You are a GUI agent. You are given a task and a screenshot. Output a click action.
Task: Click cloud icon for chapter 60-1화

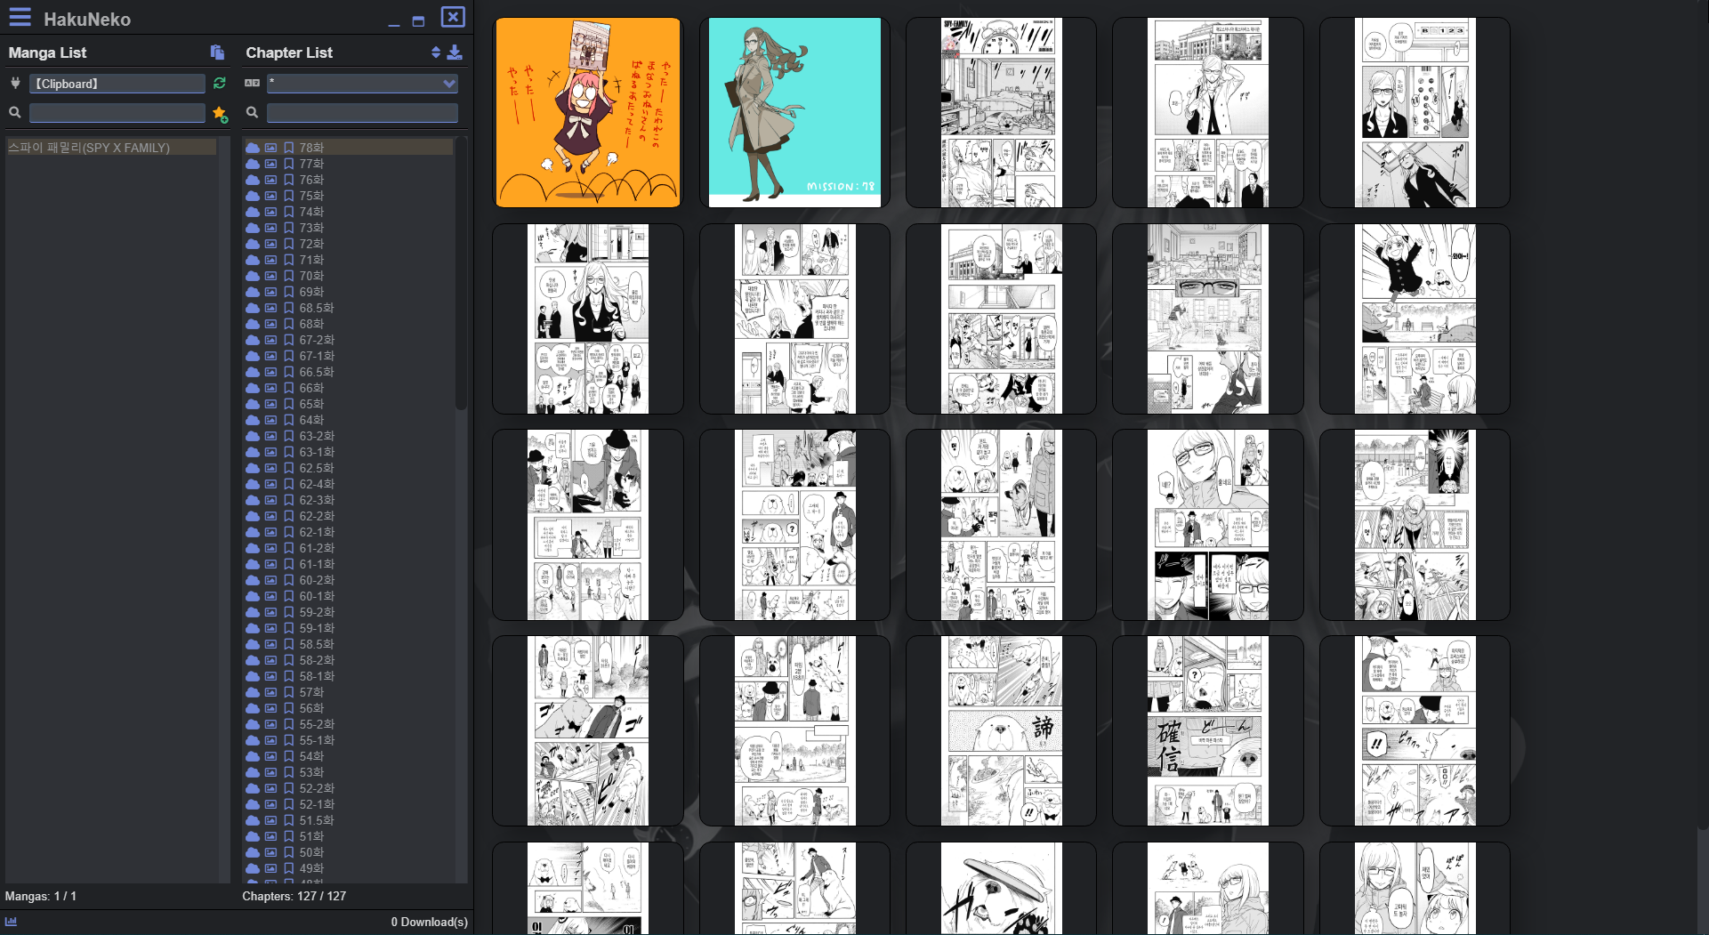[x=253, y=596]
